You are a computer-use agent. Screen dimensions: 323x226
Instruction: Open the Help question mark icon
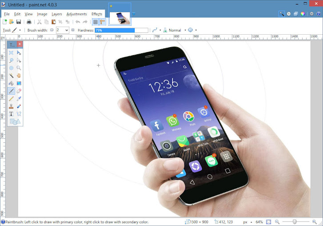point(319,14)
